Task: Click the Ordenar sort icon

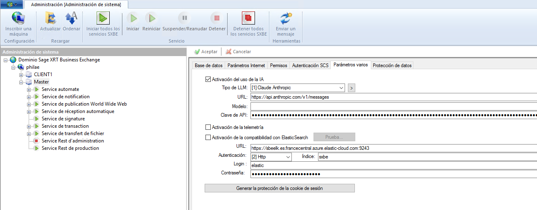Action: click(x=71, y=18)
